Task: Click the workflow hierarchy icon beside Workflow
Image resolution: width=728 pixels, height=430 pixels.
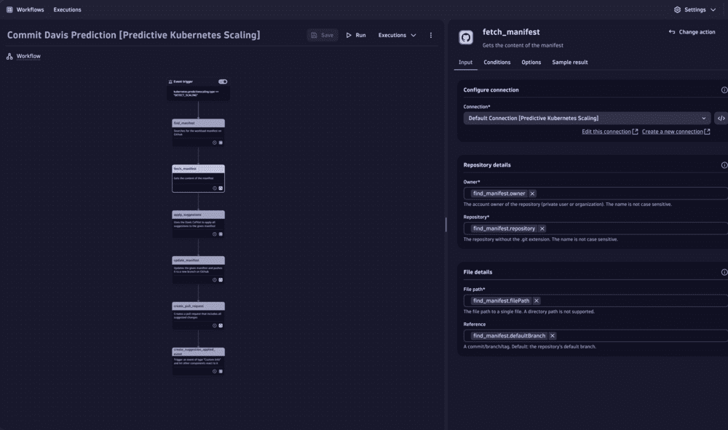Action: click(x=9, y=56)
